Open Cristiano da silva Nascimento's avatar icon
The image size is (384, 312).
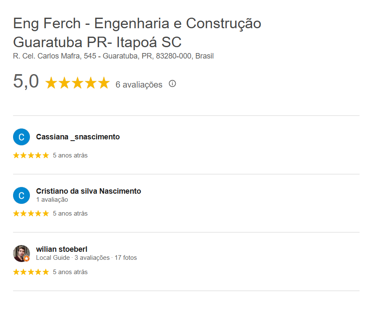[21, 195]
